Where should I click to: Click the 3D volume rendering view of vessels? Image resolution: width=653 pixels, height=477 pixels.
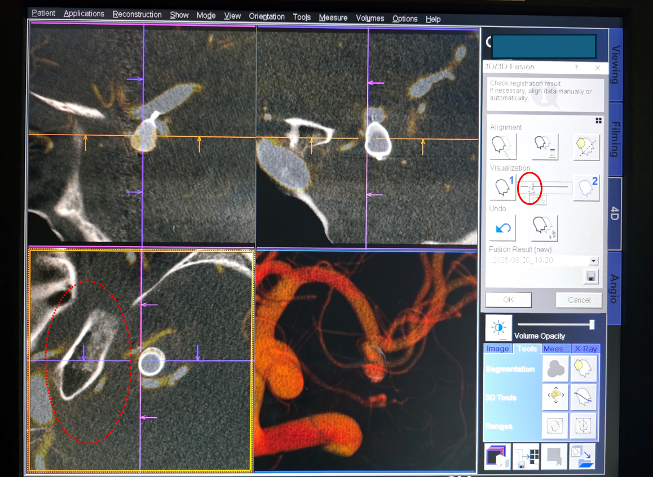coord(365,360)
